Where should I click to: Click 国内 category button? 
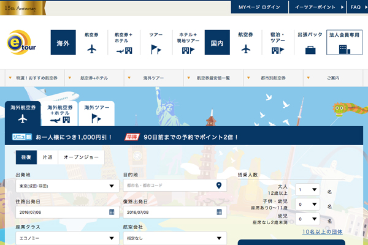tap(217, 42)
